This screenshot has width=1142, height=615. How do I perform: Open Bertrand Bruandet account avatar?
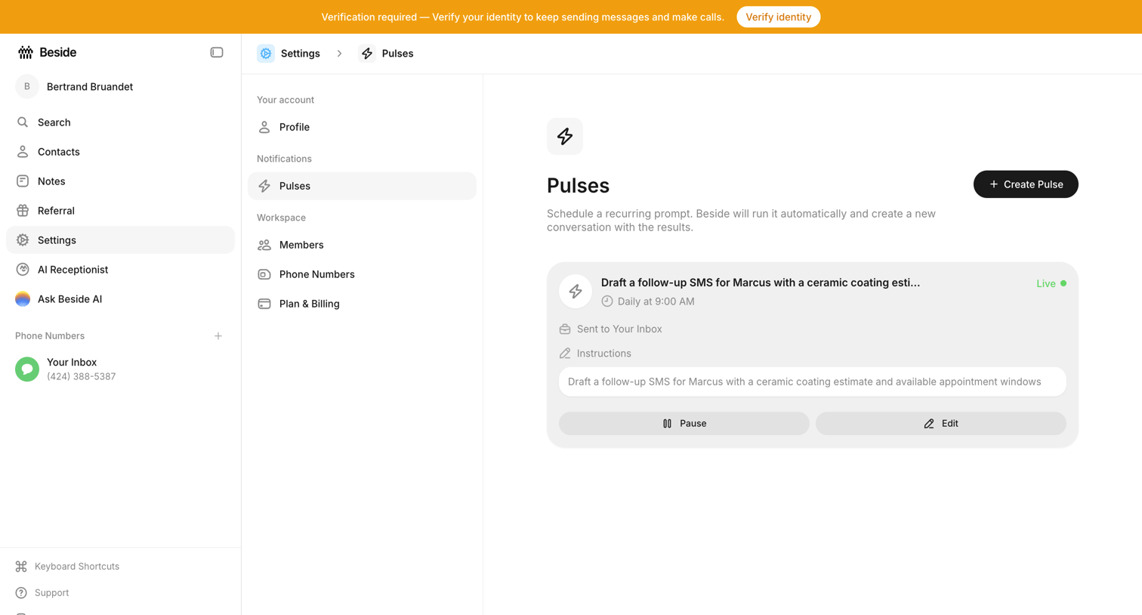click(x=27, y=87)
